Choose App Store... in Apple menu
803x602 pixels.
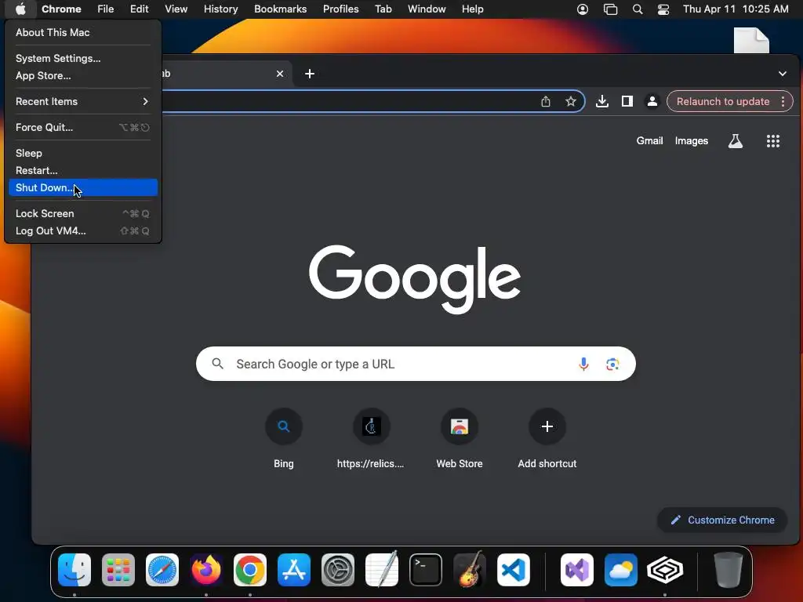click(82, 76)
